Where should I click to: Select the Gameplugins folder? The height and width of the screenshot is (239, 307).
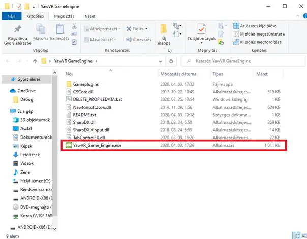pos(85,84)
